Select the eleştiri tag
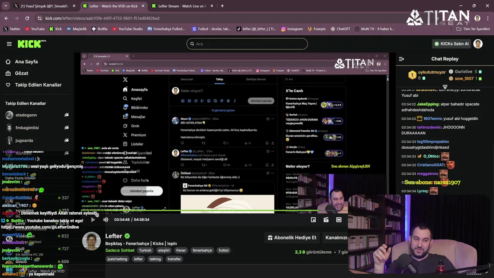 coord(164,250)
